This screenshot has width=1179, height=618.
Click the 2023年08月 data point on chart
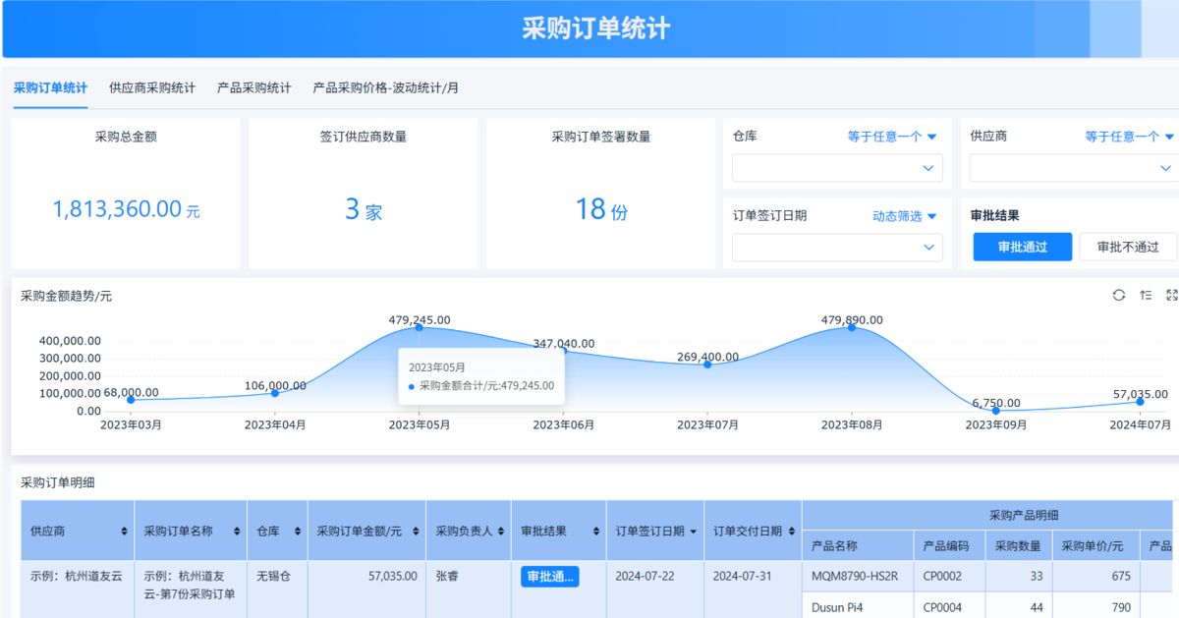pos(852,327)
